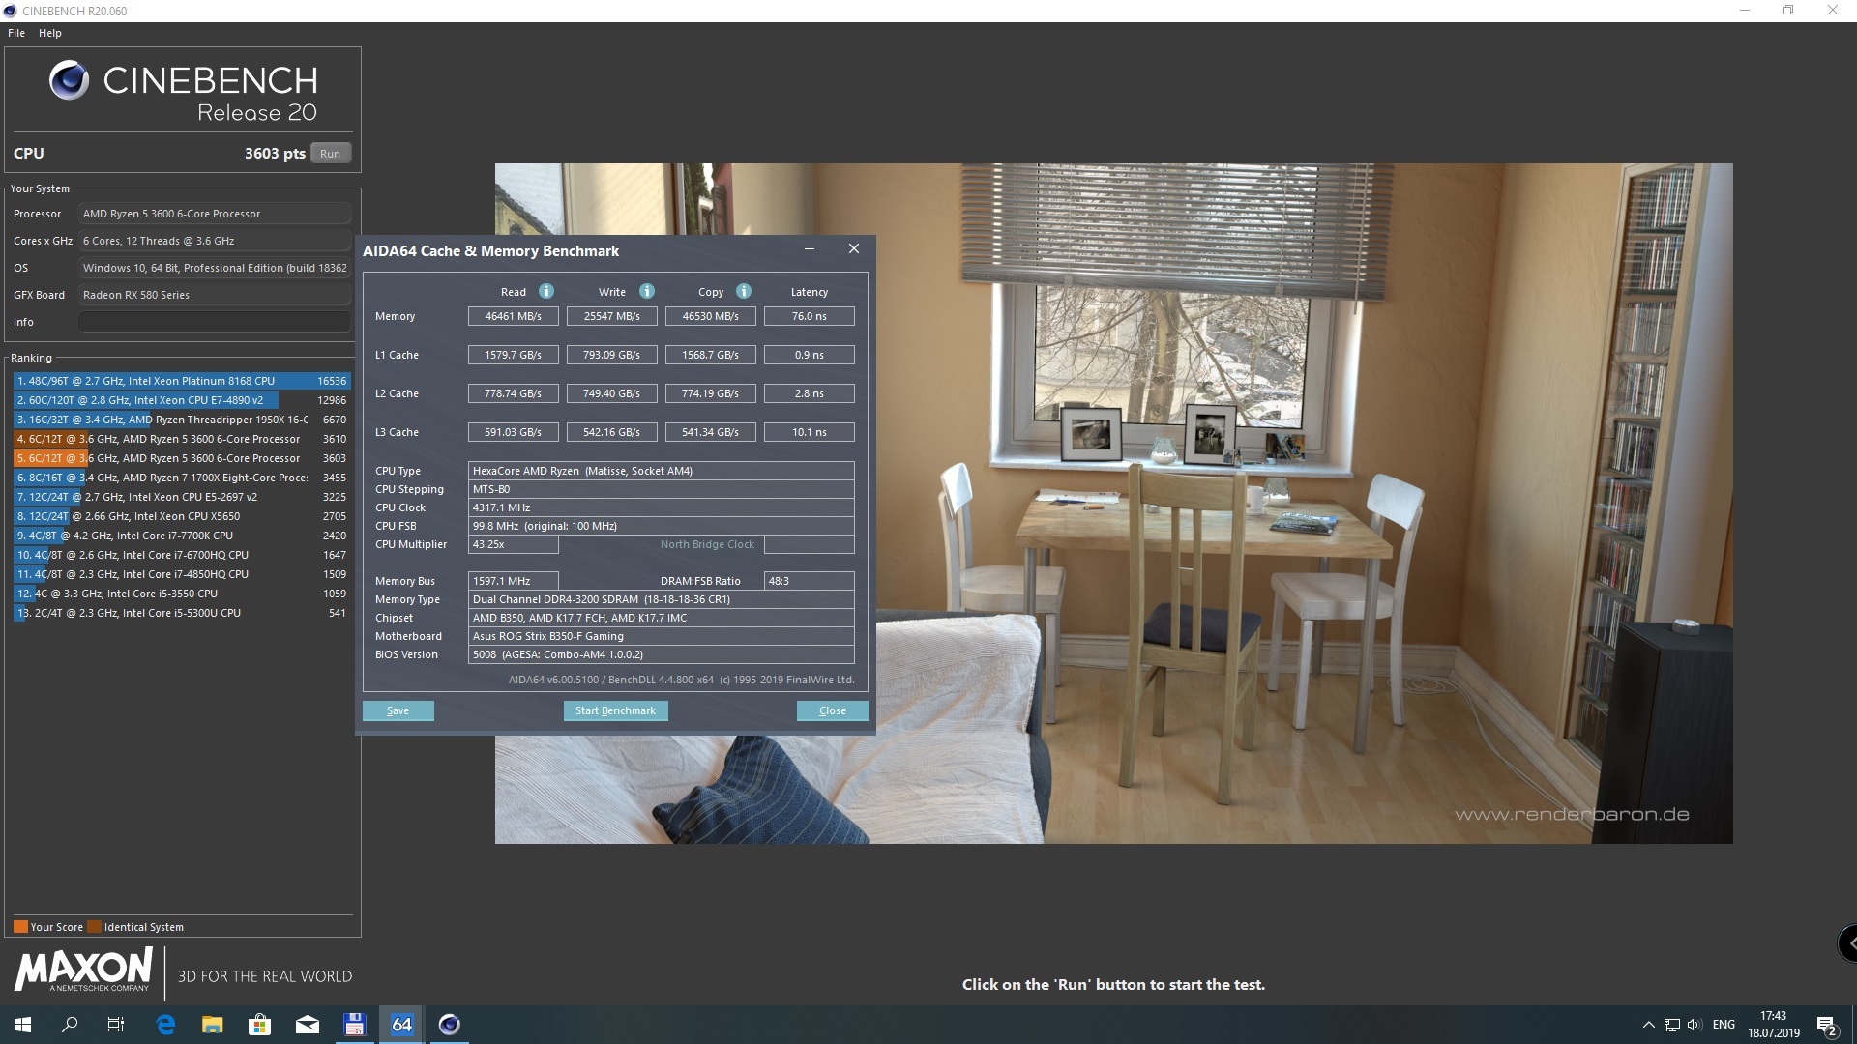Open the Mail app in the taskbar
Image resolution: width=1857 pixels, height=1044 pixels.
coord(307,1025)
